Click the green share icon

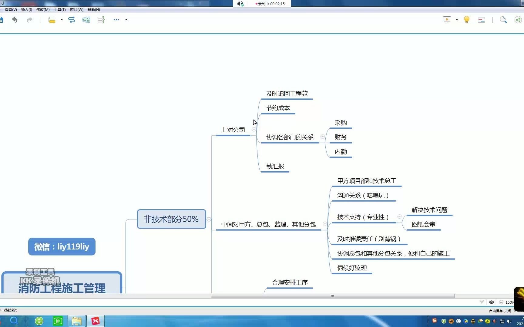[518, 20]
